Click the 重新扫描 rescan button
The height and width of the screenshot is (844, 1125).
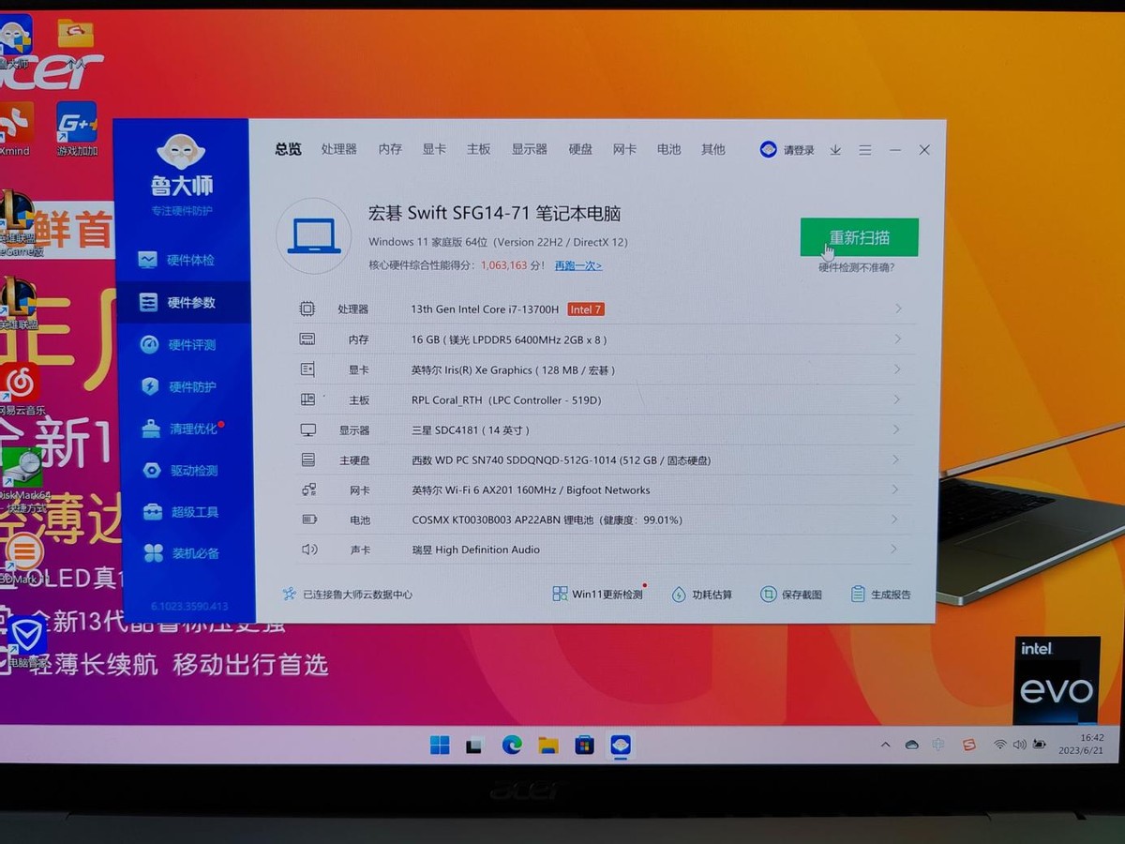point(860,237)
